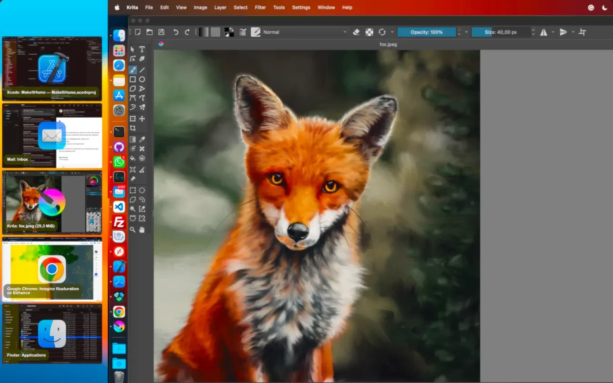Choose the Rectangle shape tool
Screen dimensions: 613x383
point(133,80)
